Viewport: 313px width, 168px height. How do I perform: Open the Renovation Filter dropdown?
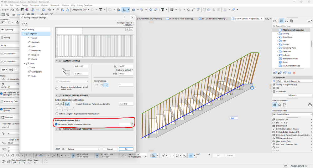292,114
